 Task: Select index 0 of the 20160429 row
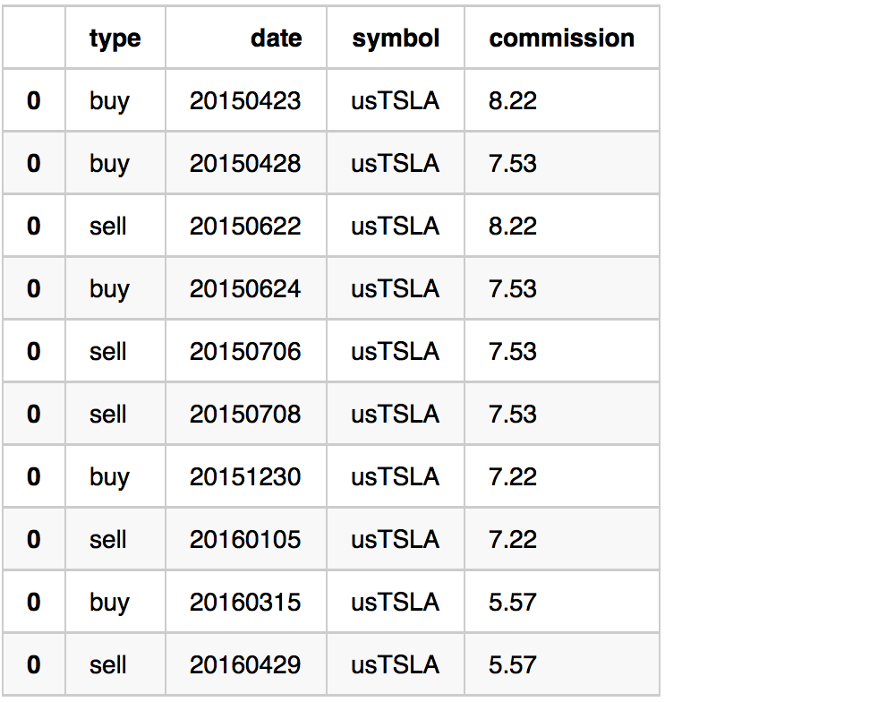(x=34, y=665)
